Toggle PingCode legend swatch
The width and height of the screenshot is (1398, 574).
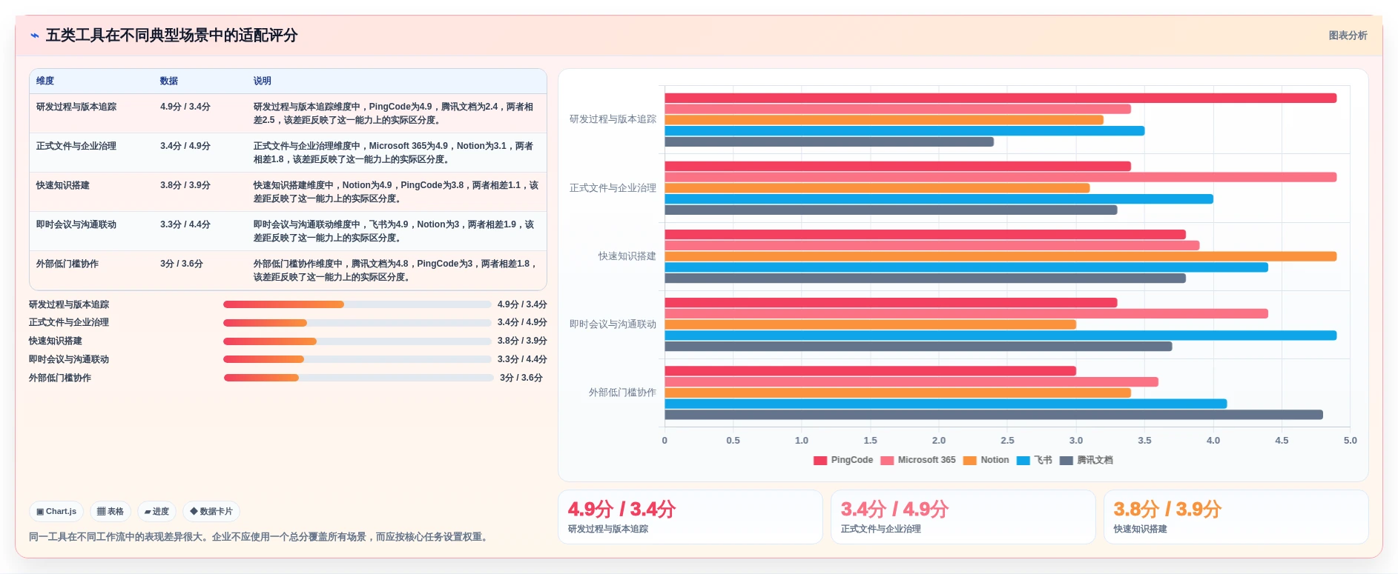820,461
